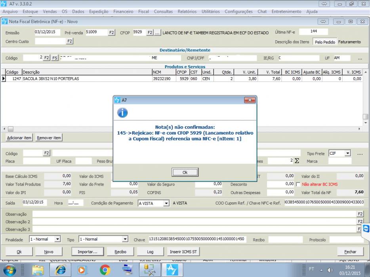Click the Adicionar item button
The height and width of the screenshot is (277, 370).
[x=19, y=138]
